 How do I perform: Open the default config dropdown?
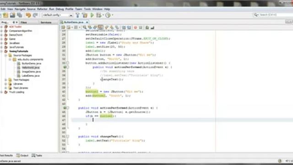point(71,15)
